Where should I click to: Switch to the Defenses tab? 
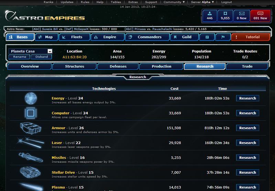pos(118,66)
